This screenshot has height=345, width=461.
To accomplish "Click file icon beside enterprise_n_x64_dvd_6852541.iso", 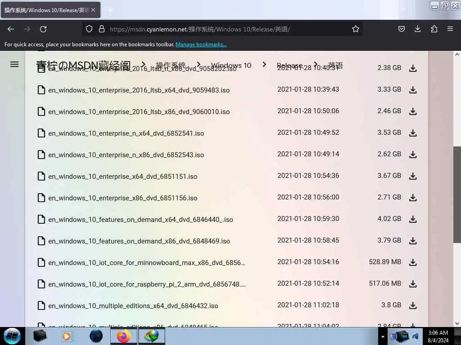I will pos(41,133).
